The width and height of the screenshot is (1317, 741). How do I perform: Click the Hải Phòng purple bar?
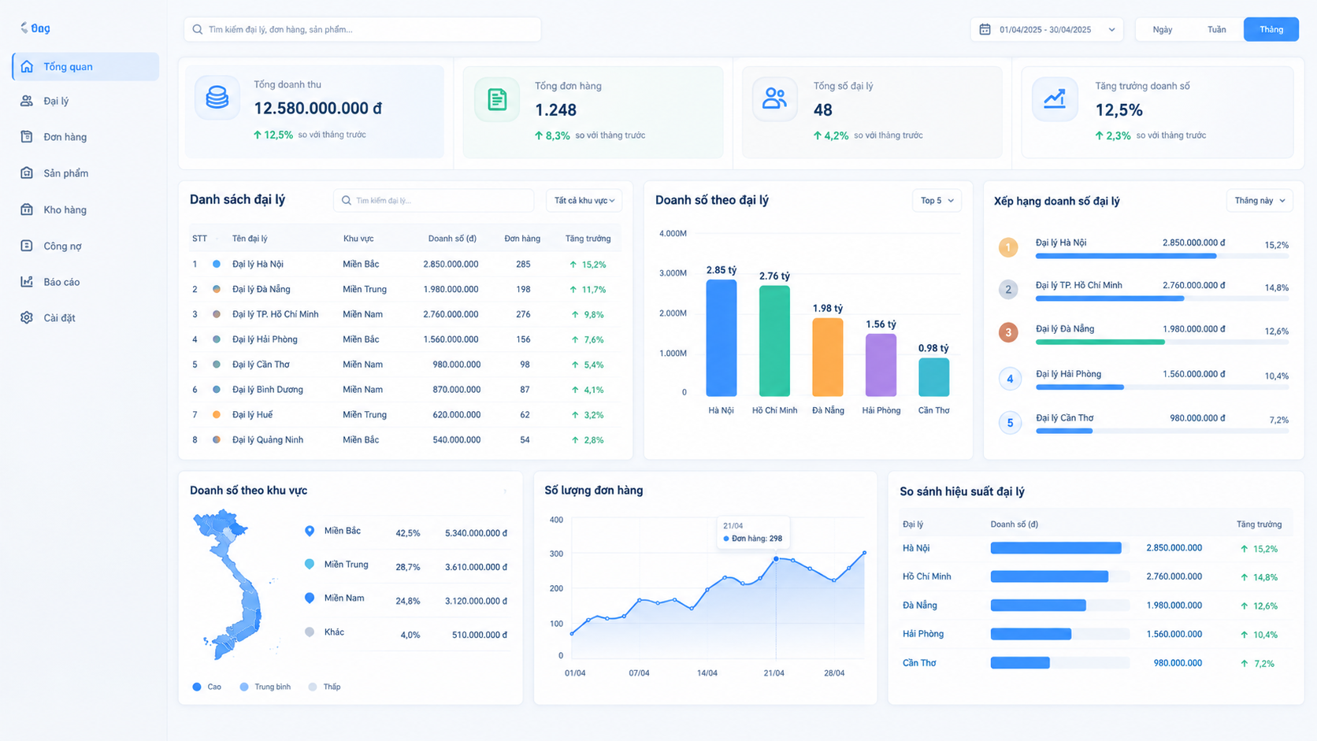coord(881,365)
